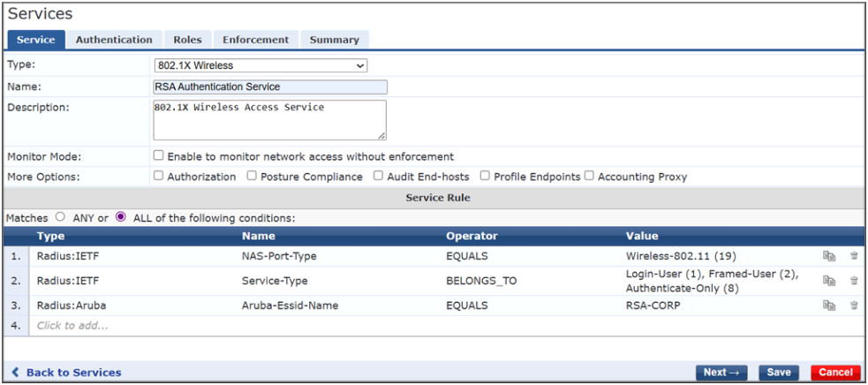868x385 pixels.
Task: Check the Posture Compliance option
Action: click(253, 176)
